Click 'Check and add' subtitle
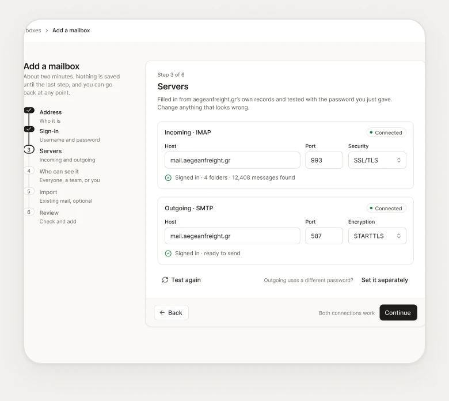Screen dimensions: 449x401 pyautogui.click(x=58, y=222)
